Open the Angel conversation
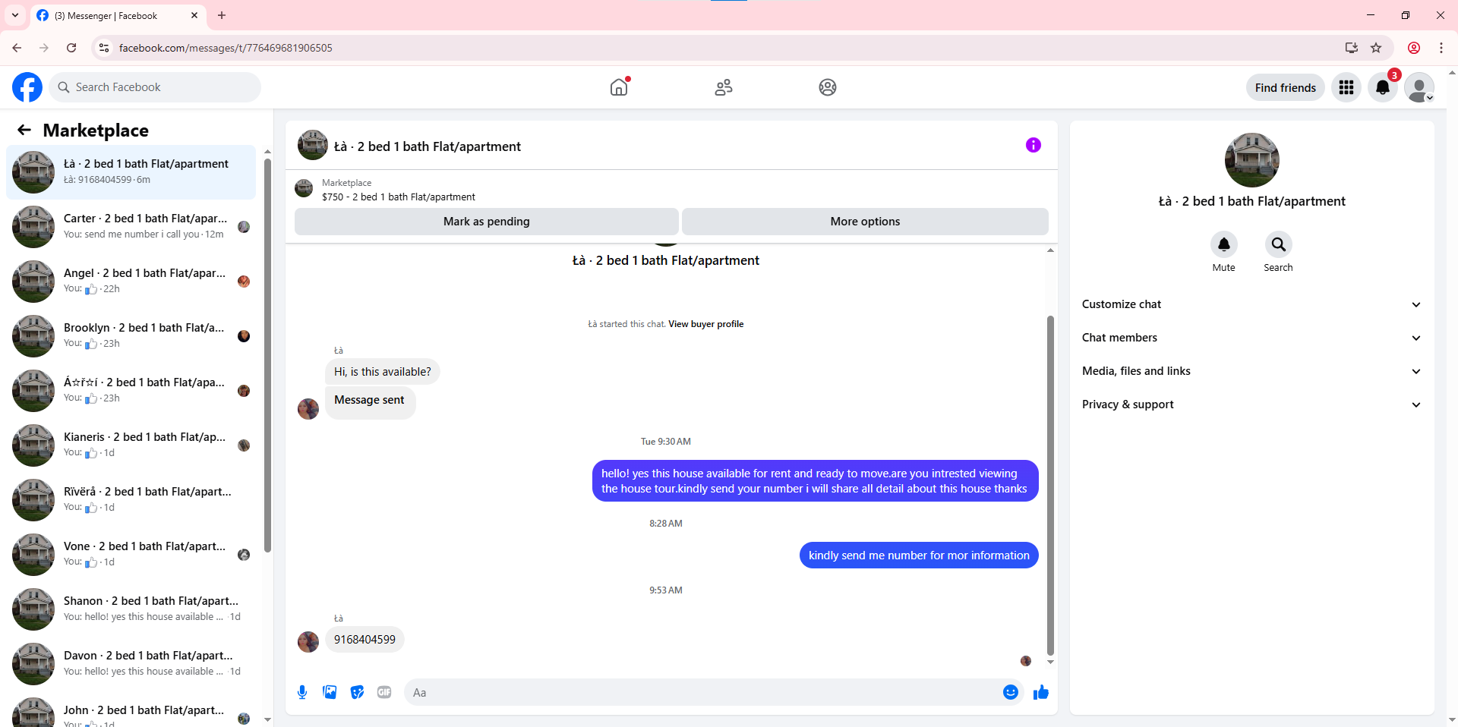Screen dimensions: 1458x727 click(x=131, y=282)
